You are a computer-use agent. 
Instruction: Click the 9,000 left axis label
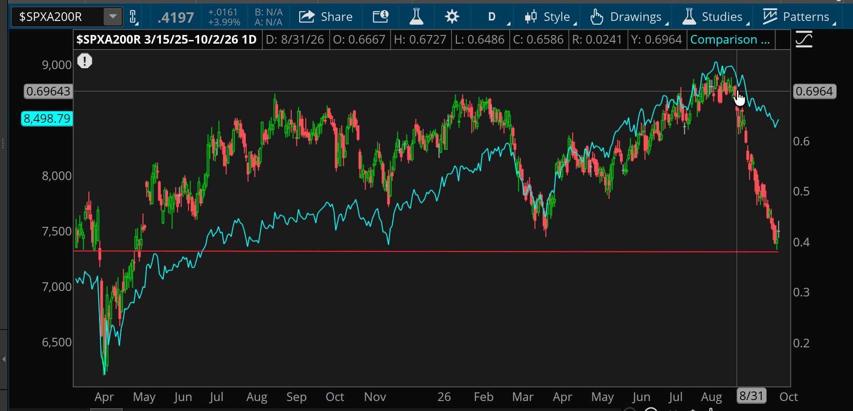click(x=57, y=65)
